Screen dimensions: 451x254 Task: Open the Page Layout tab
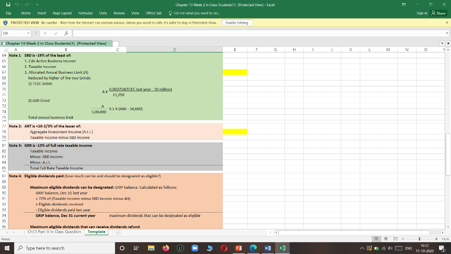62,13
